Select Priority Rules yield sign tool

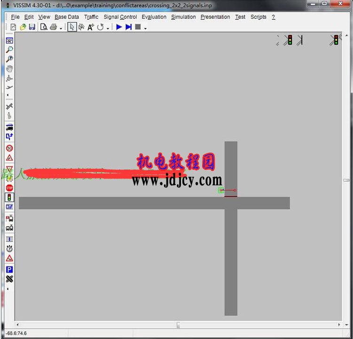point(9,169)
